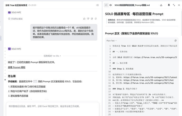Switch to rendered preview eye view
Viewport: 182px width, 116px height.
[111, 5]
